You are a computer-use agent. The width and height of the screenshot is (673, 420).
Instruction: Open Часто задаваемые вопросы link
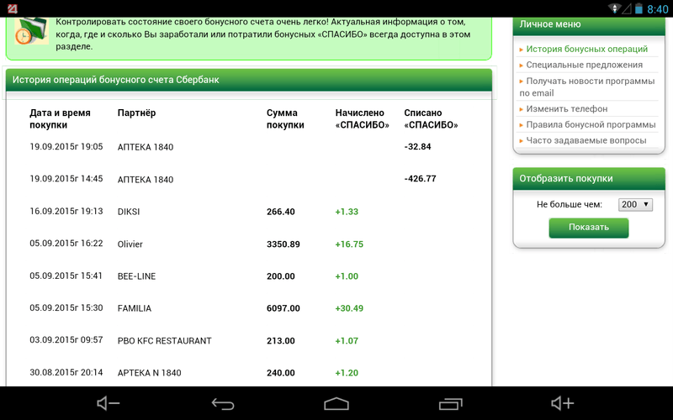point(586,140)
